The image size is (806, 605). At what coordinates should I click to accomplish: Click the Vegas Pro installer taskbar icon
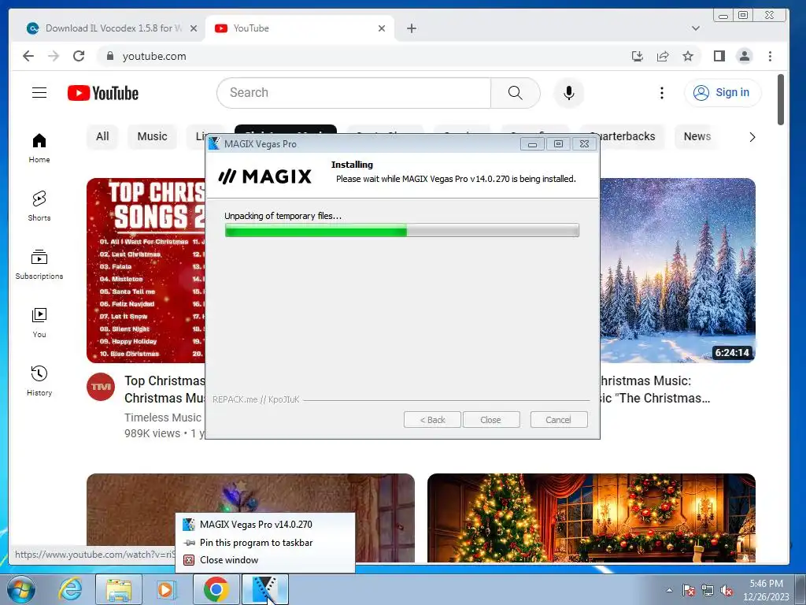264,589
